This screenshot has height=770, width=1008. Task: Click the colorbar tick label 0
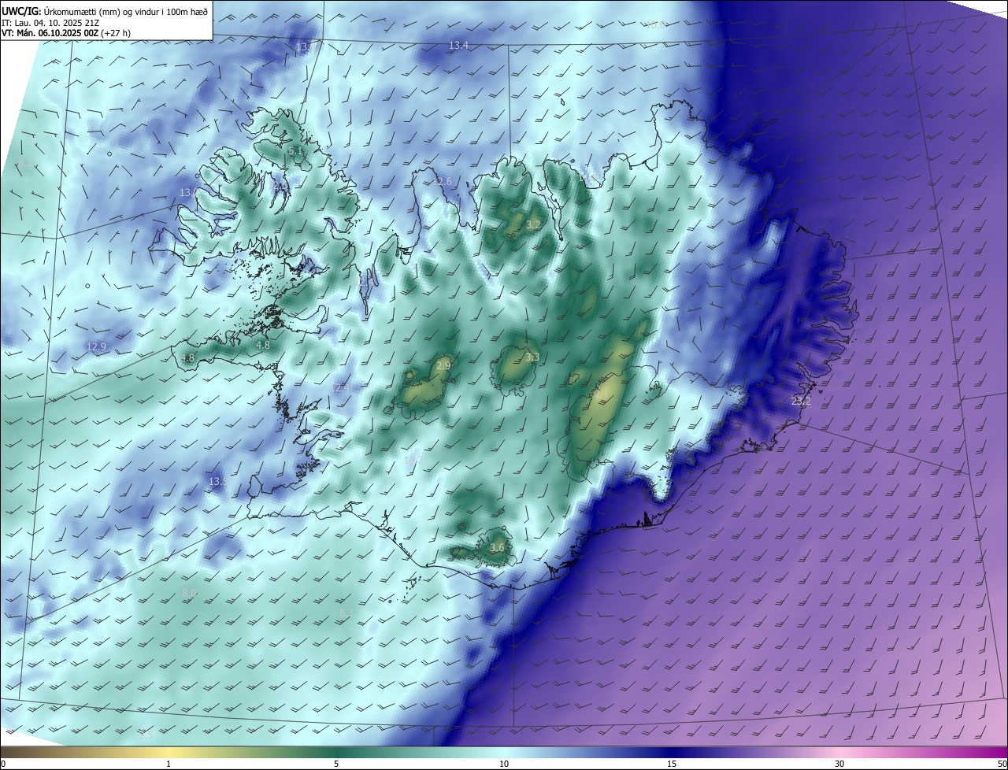click(x=3, y=764)
